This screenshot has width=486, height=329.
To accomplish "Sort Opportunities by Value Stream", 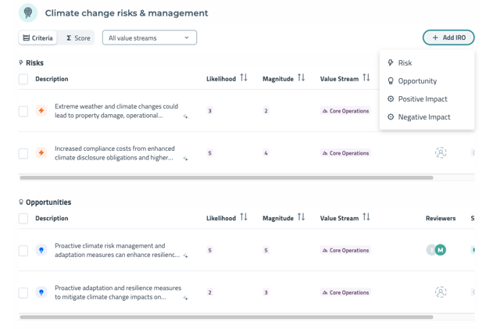I will tap(366, 217).
